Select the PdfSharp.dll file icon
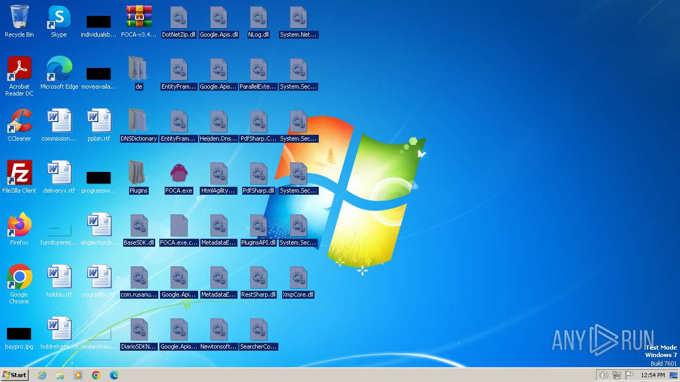 258,177
